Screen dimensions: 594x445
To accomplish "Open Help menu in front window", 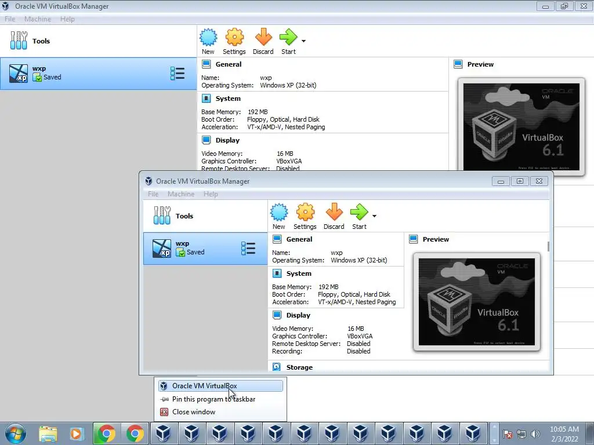I will coord(211,194).
